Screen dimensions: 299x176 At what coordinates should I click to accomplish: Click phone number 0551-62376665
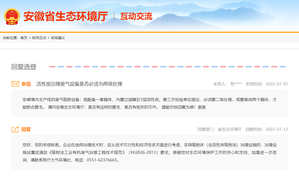(102, 160)
